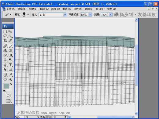Pick the Eyedropper tool

[x=10, y=75]
